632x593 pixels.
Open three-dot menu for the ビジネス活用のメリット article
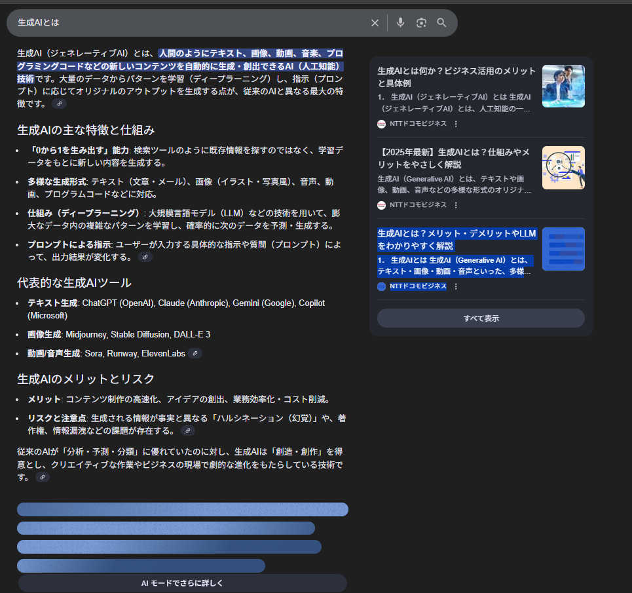[456, 124]
